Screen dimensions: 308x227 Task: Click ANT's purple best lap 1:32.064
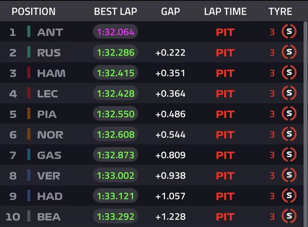(115, 32)
